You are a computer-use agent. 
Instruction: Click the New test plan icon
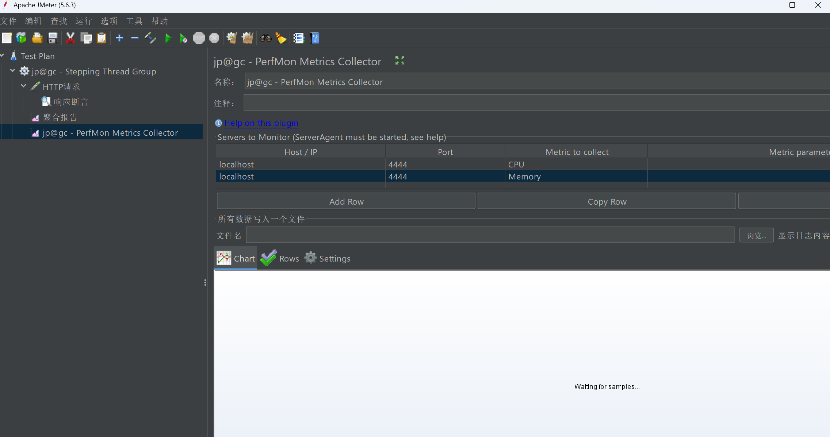pos(7,38)
